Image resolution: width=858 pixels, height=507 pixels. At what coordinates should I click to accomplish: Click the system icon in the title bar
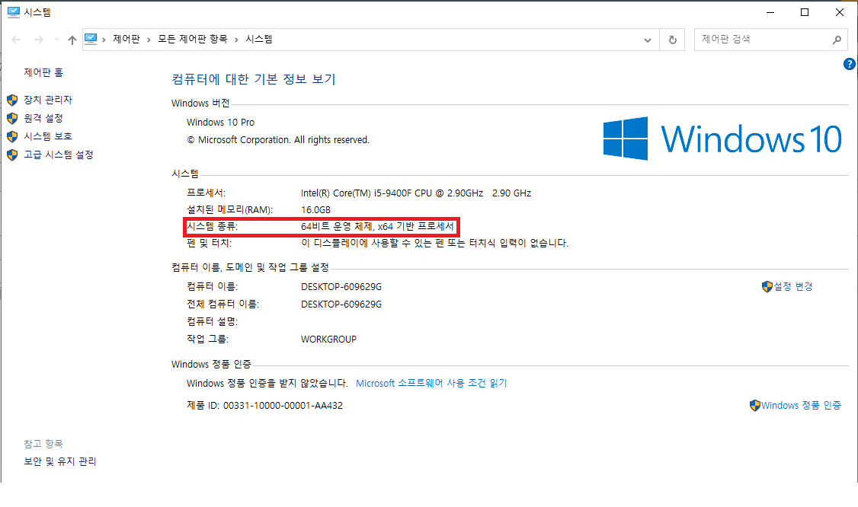[x=13, y=12]
